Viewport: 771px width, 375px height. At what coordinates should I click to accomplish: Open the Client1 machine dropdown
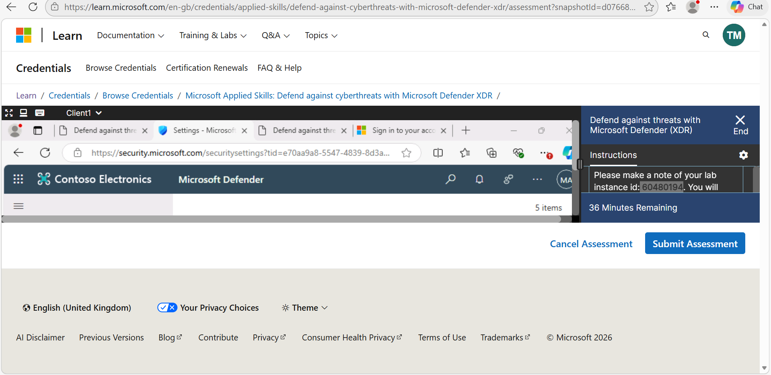pos(84,113)
